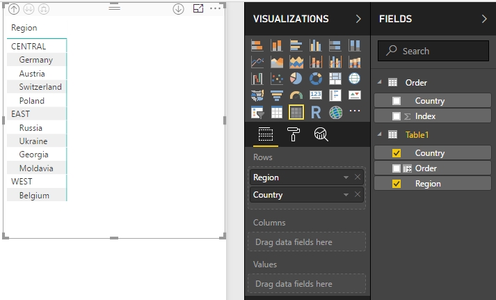Open the import custom visual ellipsis

(355, 111)
